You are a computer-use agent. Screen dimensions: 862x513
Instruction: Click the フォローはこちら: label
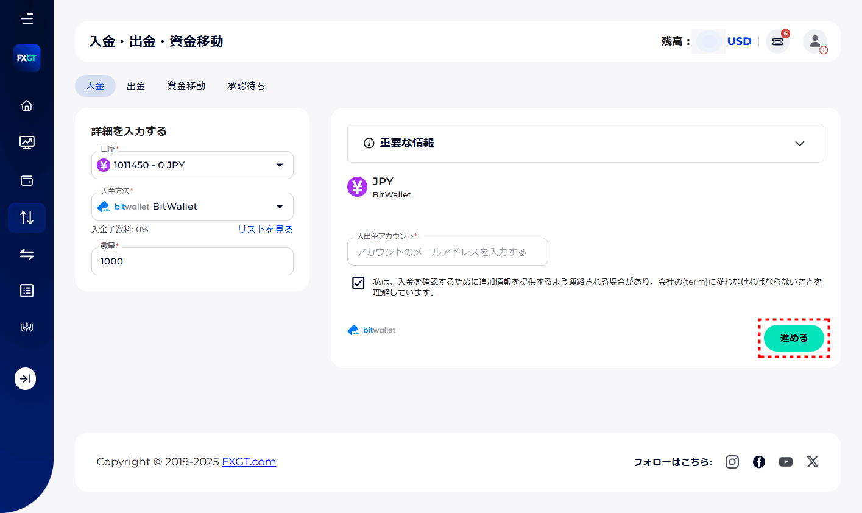click(x=673, y=462)
